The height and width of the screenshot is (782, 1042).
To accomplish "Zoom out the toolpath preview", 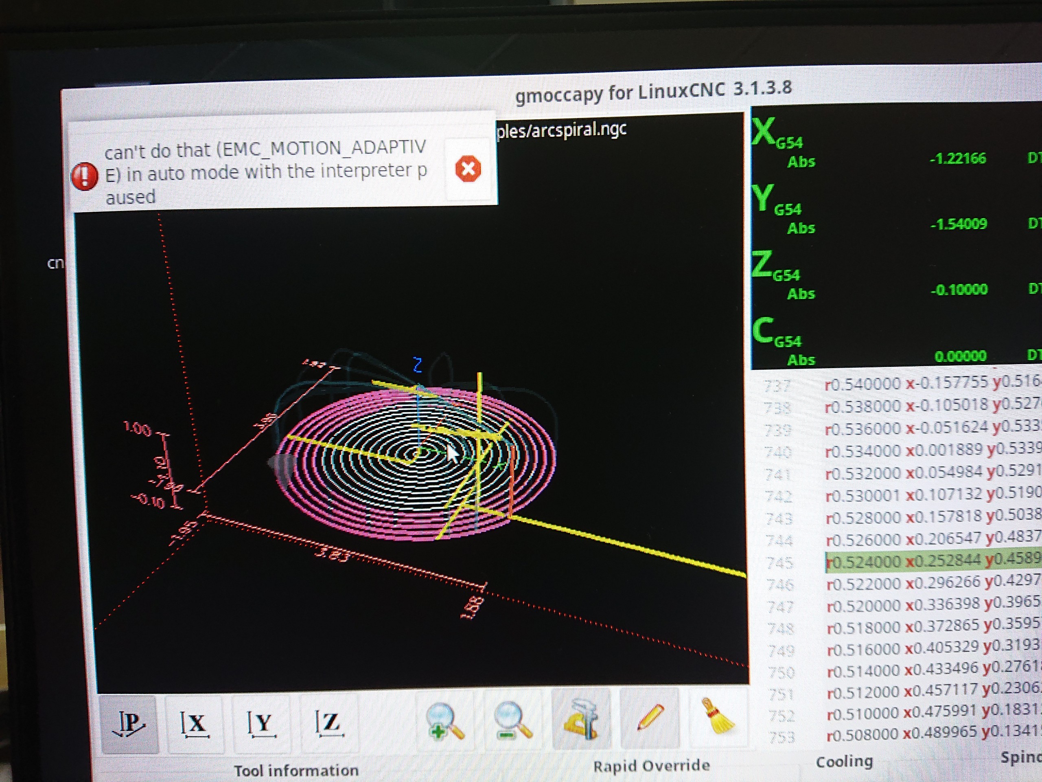I will [513, 719].
